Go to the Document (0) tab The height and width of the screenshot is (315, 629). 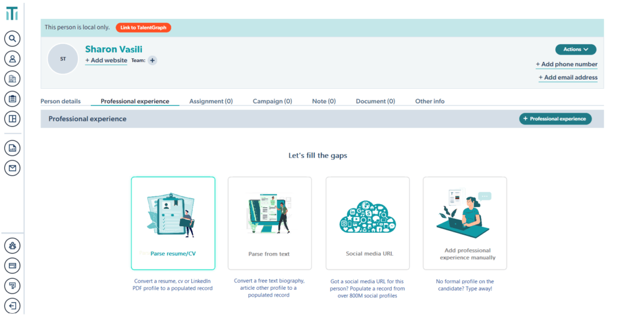pyautogui.click(x=375, y=101)
